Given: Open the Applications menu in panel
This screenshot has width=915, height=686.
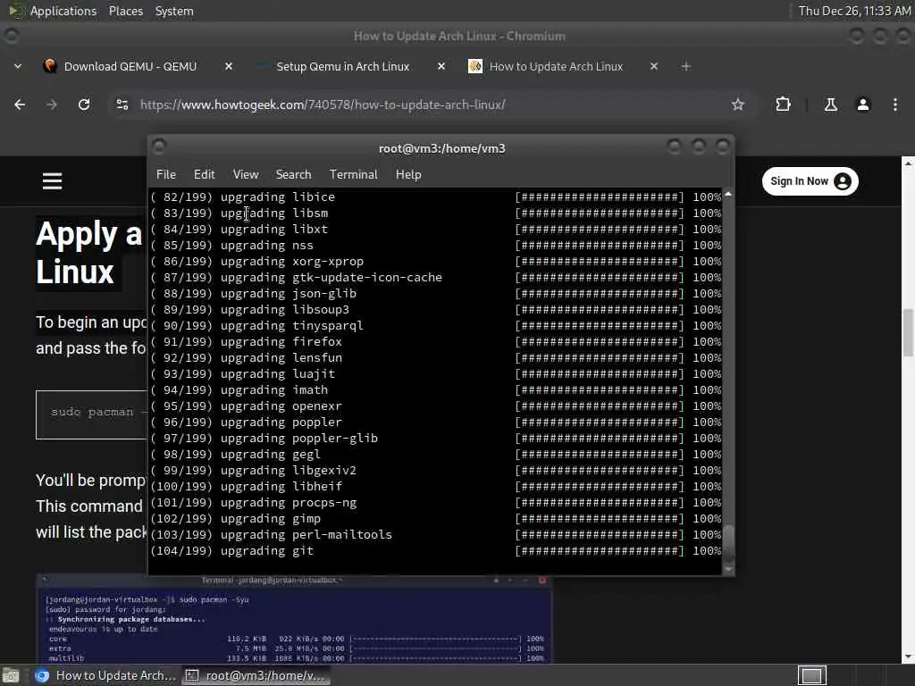Looking at the screenshot, I should click(63, 11).
